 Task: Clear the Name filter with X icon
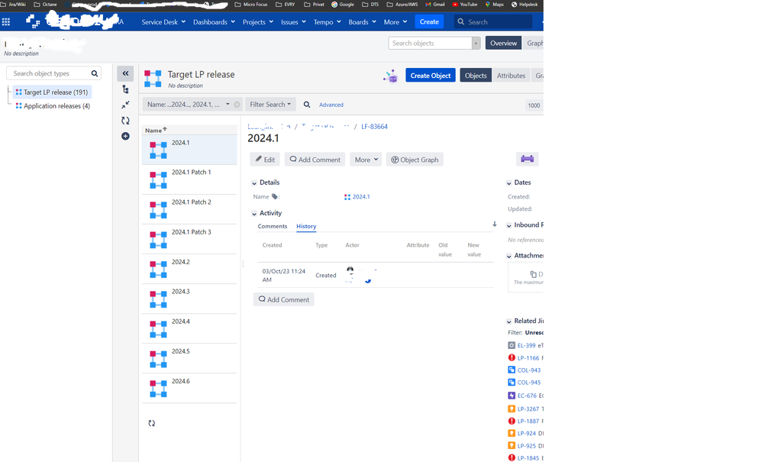237,105
